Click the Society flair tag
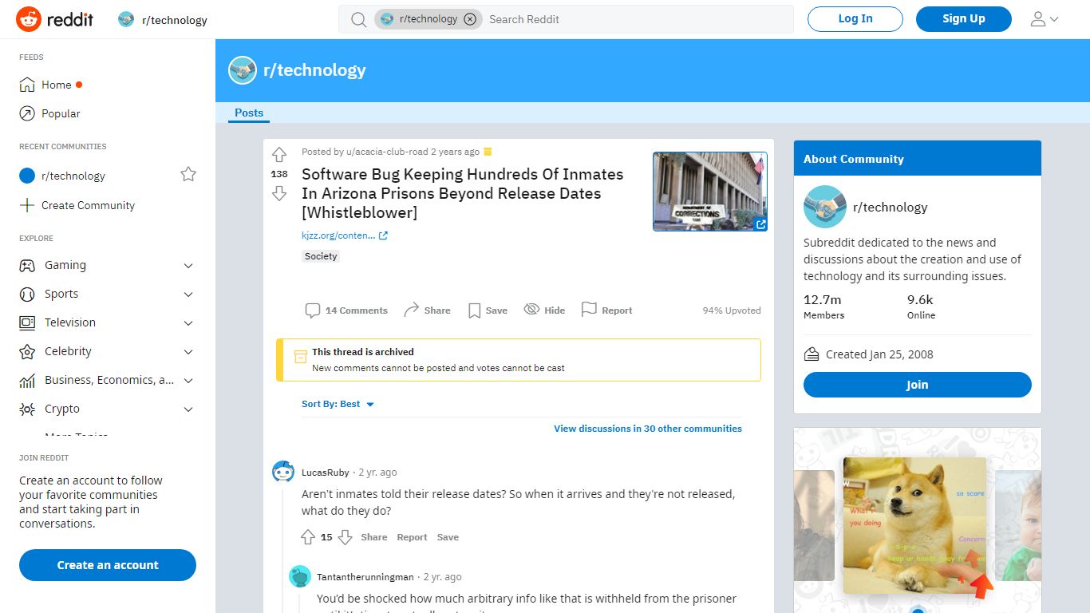 [321, 256]
